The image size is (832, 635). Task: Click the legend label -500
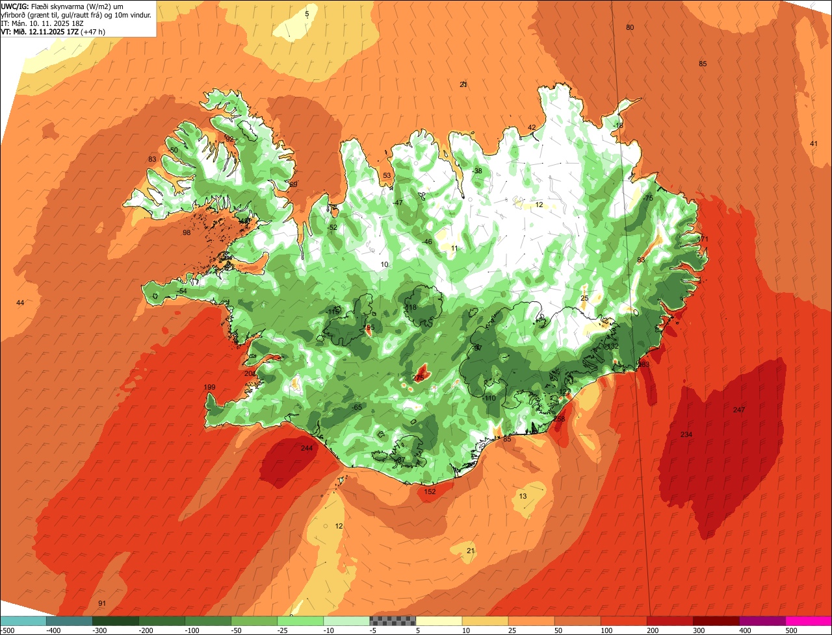[7, 630]
